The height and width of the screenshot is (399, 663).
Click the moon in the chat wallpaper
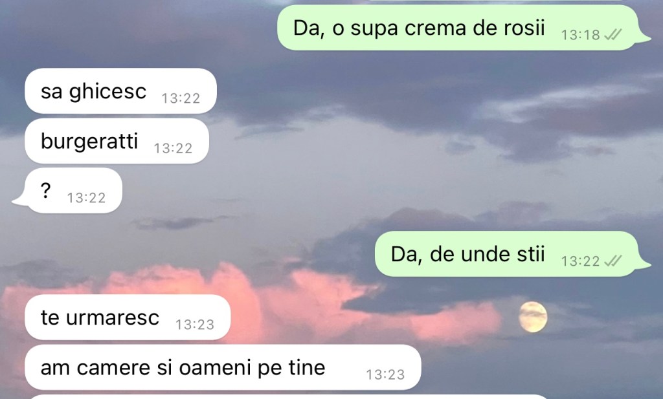pyautogui.click(x=533, y=317)
